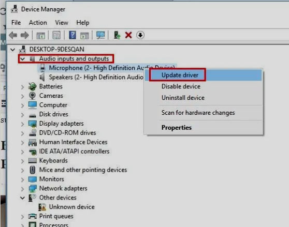Screen dimensions: 289x227
Task: Open the Action menu
Action: pyautogui.click(x=38, y=23)
